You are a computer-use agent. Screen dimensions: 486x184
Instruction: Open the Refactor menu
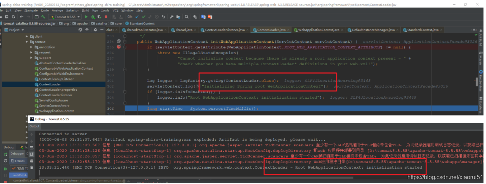pyautogui.click(x=72, y=10)
